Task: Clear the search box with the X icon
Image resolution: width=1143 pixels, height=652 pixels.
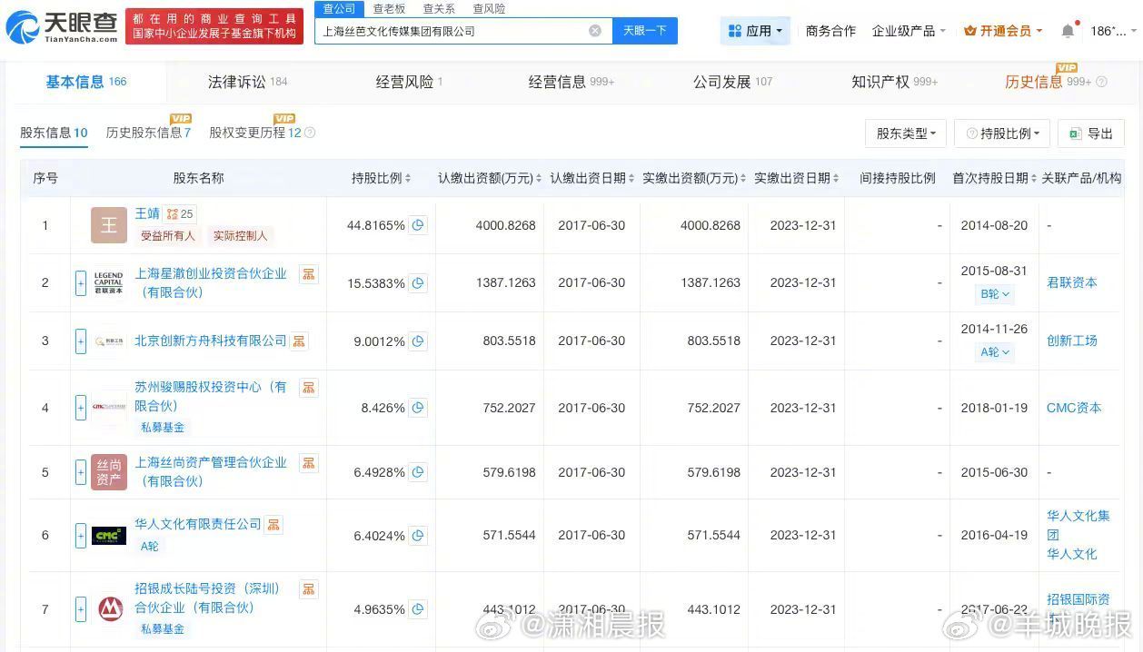Action: pyautogui.click(x=595, y=31)
